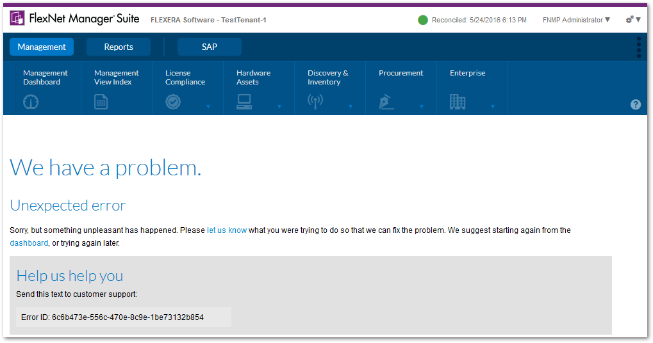
Task: Open the Management Dashboard gauge icon
Action: pos(31,102)
